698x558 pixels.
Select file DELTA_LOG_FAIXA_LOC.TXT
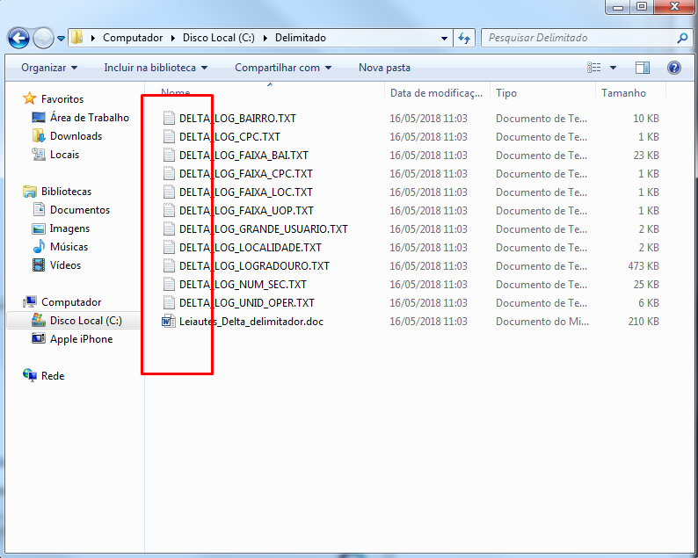[246, 192]
